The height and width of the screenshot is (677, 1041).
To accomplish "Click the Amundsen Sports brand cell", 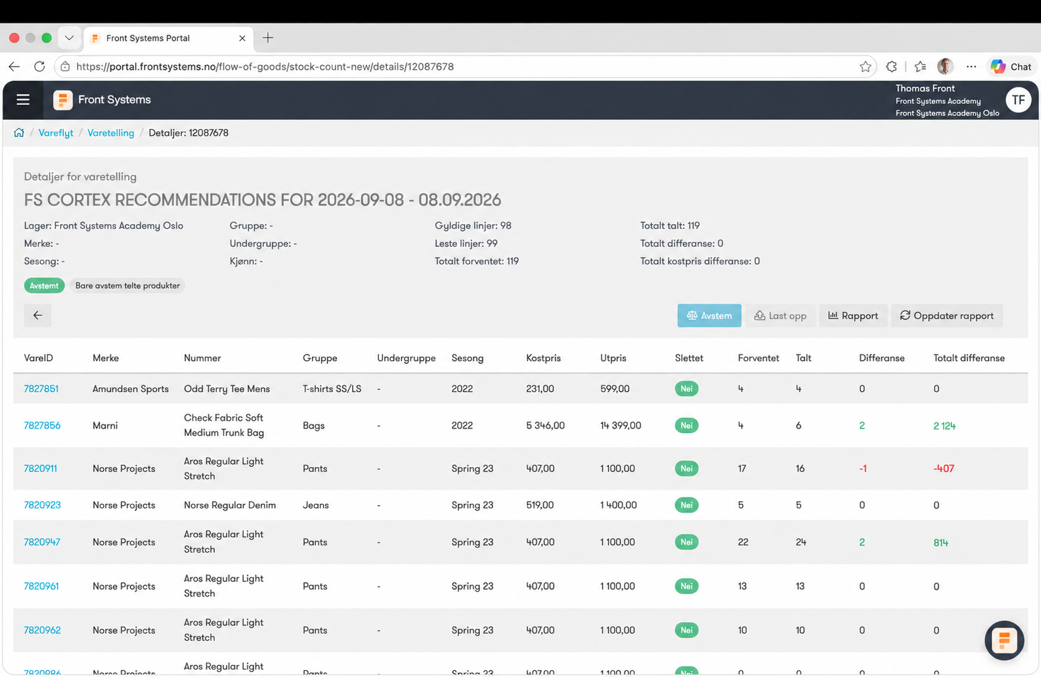I will tap(131, 389).
